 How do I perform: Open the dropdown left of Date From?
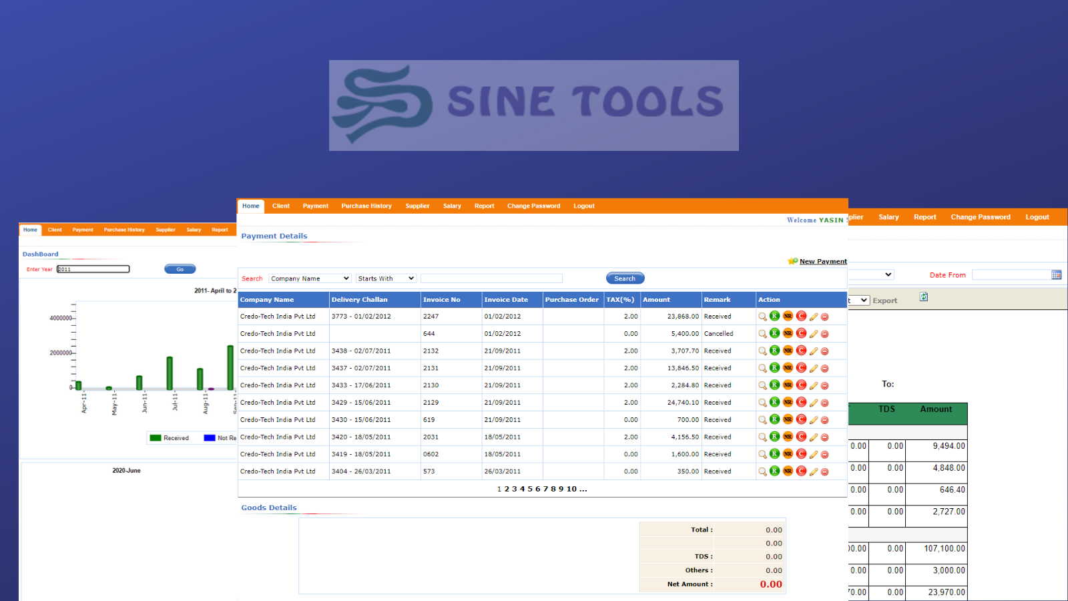tap(871, 274)
